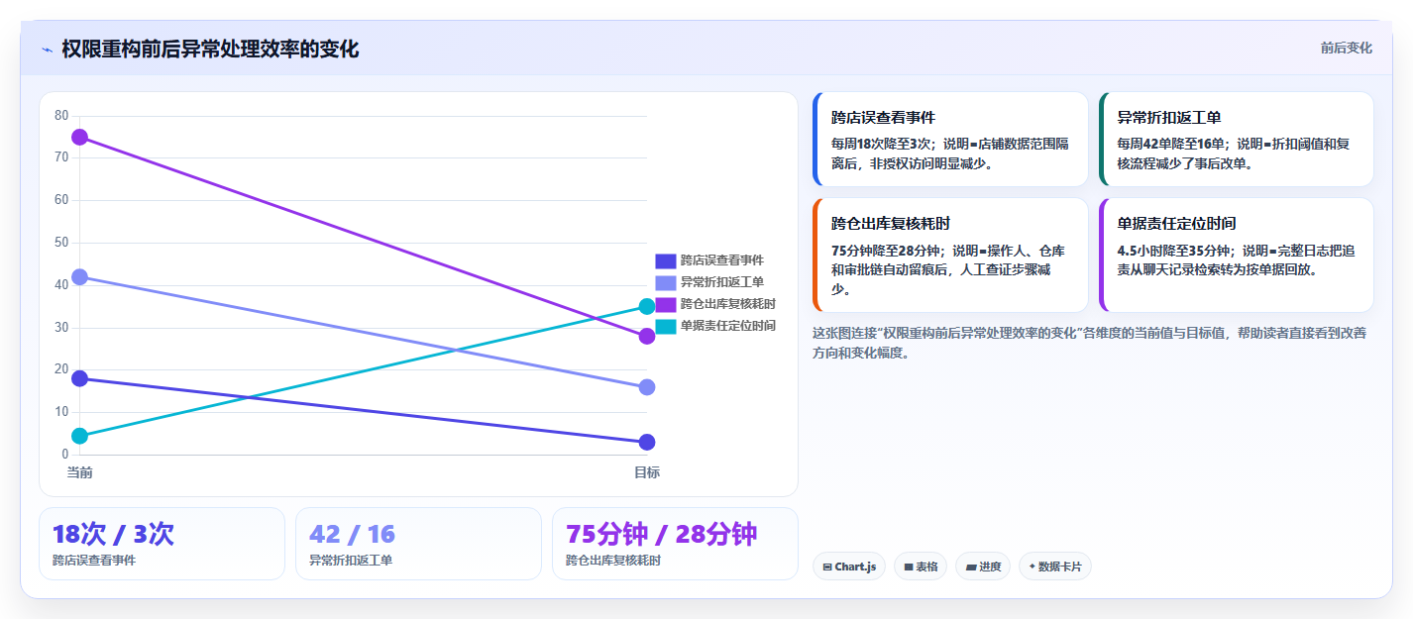This screenshot has width=1413, height=619.
Task: Click legend label 跨店误查看事件
Action: [722, 260]
